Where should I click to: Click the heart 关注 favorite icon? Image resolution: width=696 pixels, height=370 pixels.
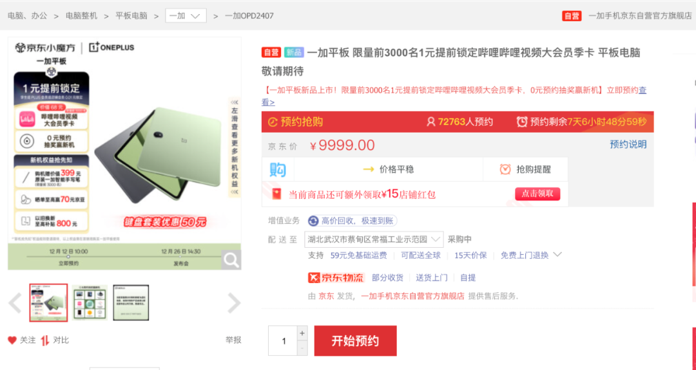(x=12, y=340)
